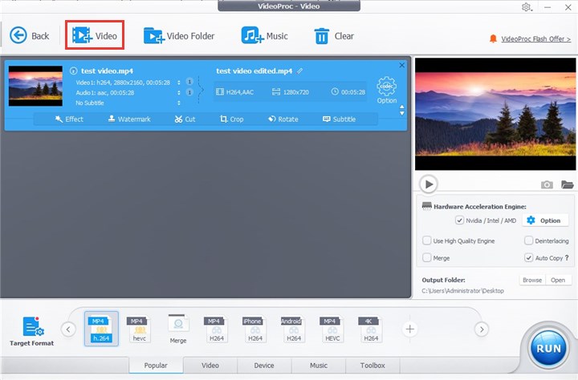Go back with the Back arrow button

coord(29,36)
